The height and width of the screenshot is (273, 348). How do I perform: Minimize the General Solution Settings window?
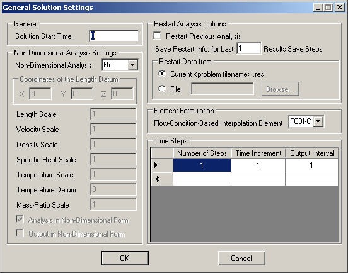[x=318, y=8]
